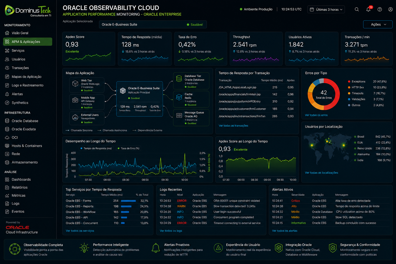Toggle Taxa de Erro (%) chart legend
396x264 pixels.
(128, 148)
